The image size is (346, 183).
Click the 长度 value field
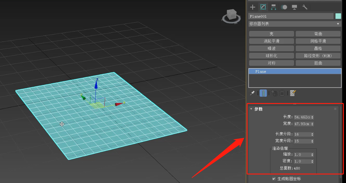coord(302,117)
